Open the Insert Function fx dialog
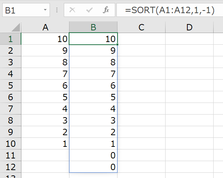 [x=106, y=10]
